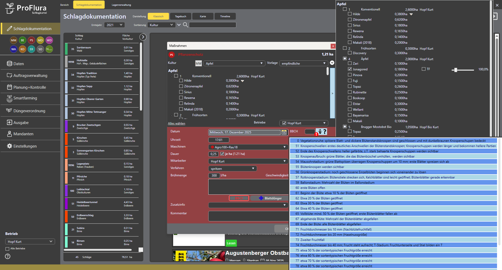
Task: Enable the 'Alle Betriebe' checkbox
Action: click(7, 249)
